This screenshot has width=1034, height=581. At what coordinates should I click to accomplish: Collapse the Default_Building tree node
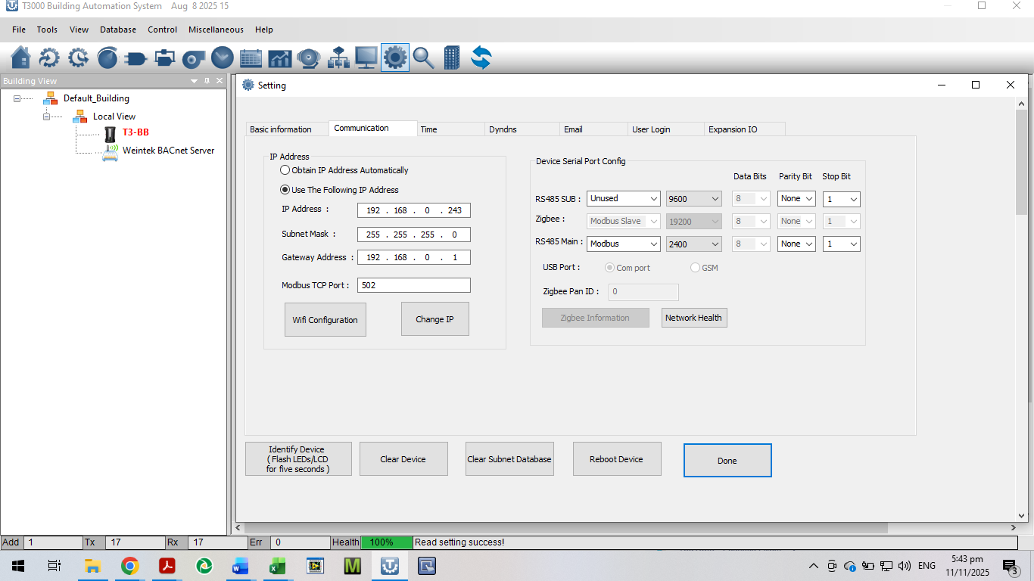pyautogui.click(x=17, y=98)
